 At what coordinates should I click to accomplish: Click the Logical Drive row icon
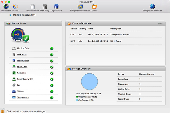coord(14,61)
